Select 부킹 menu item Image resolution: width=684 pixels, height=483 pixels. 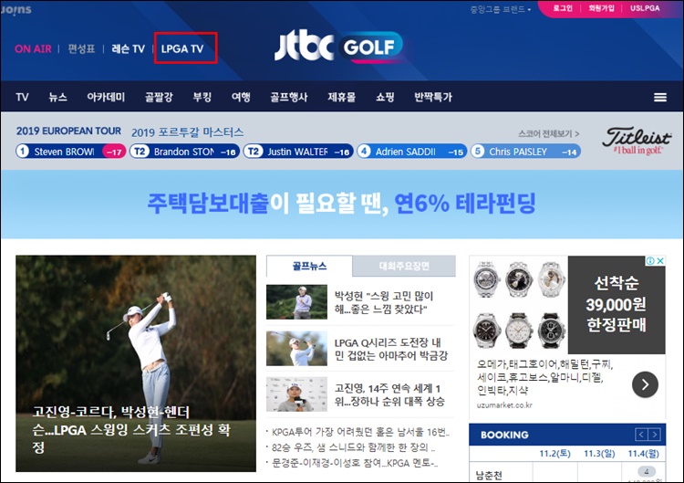[x=202, y=97]
